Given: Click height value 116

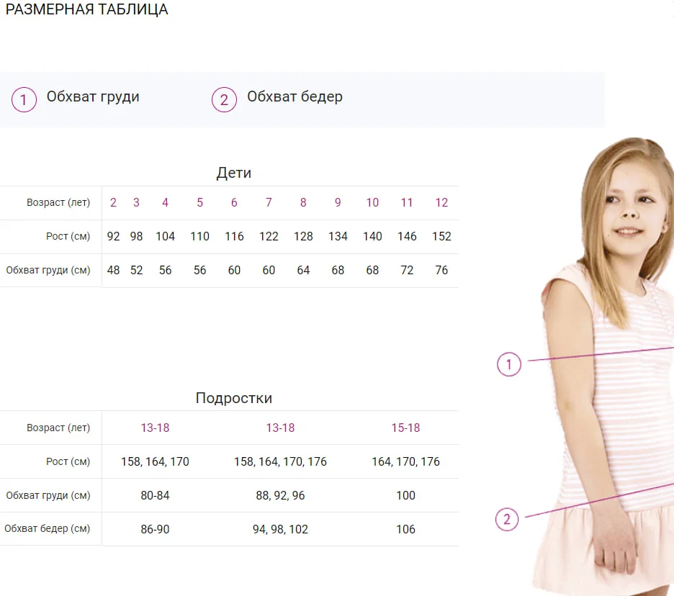Looking at the screenshot, I should pos(234,236).
